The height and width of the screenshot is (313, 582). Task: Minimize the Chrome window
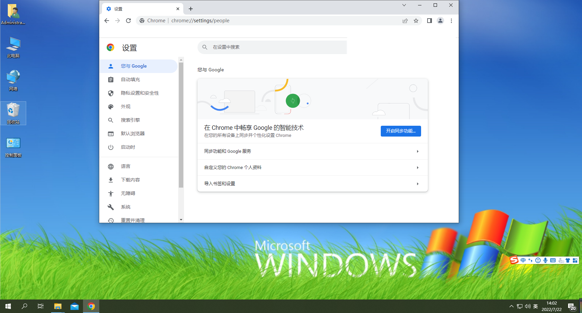tap(420, 5)
